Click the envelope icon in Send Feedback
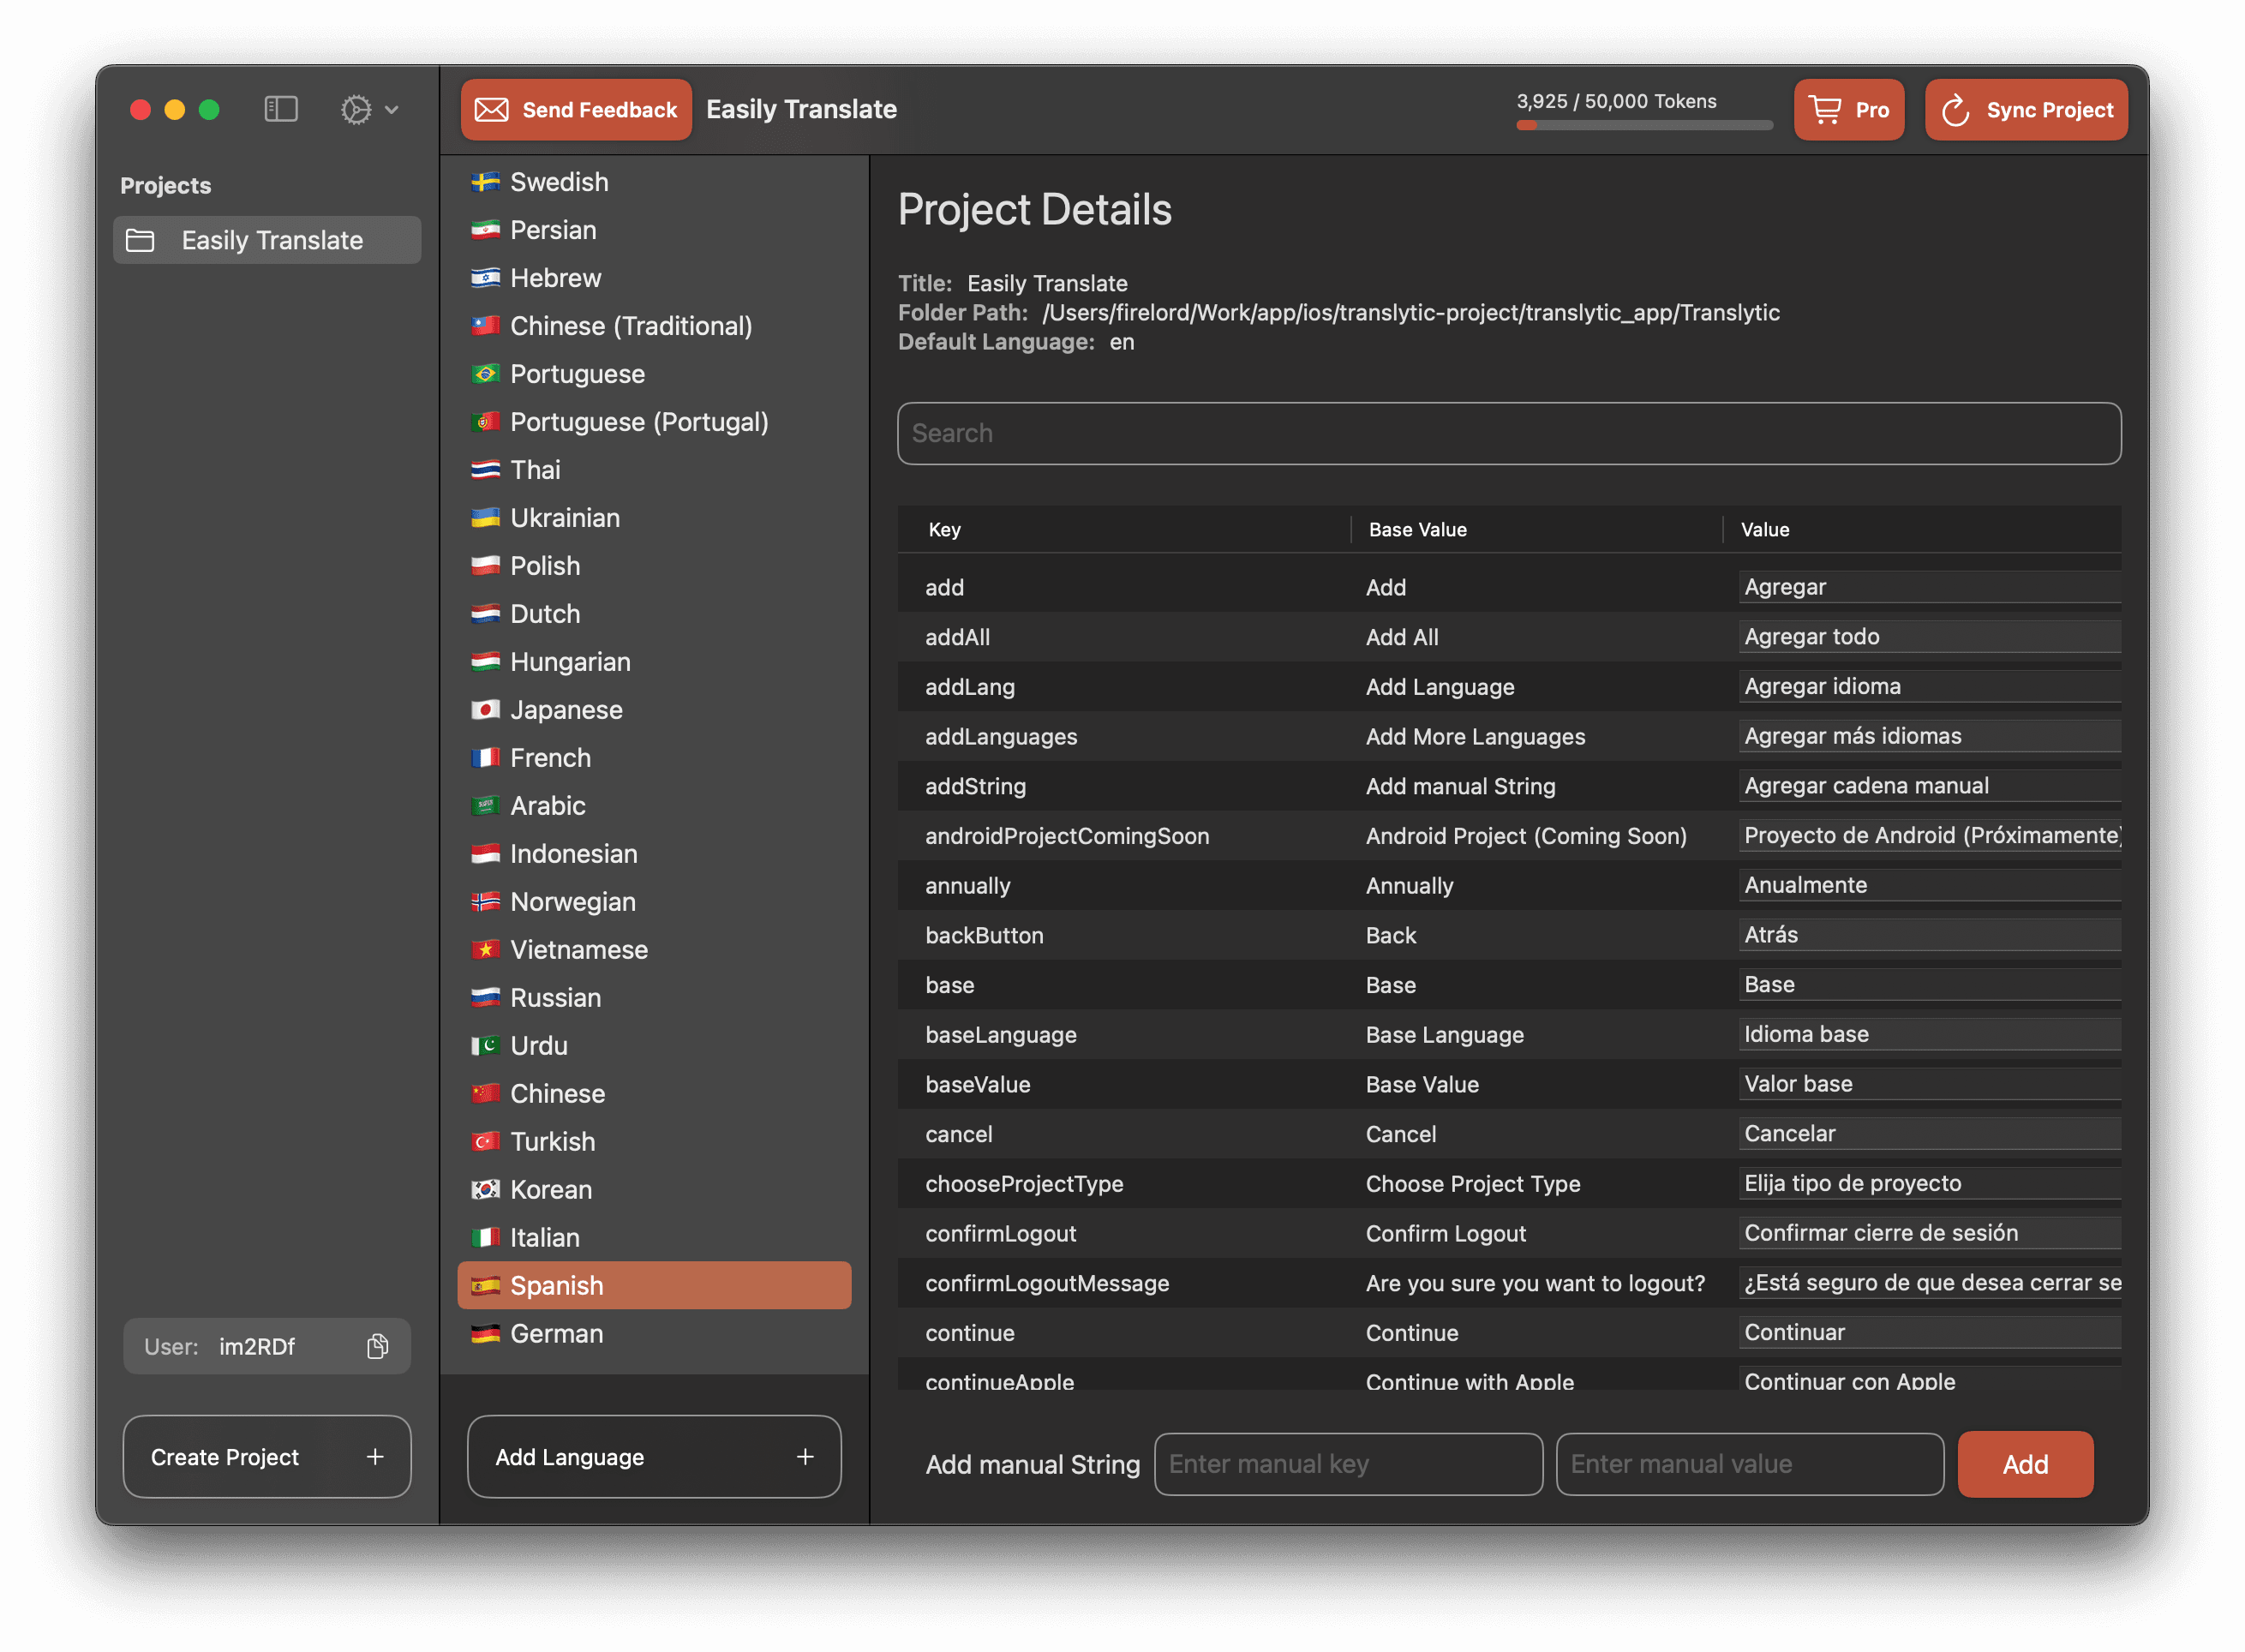This screenshot has width=2245, height=1652. (x=491, y=109)
